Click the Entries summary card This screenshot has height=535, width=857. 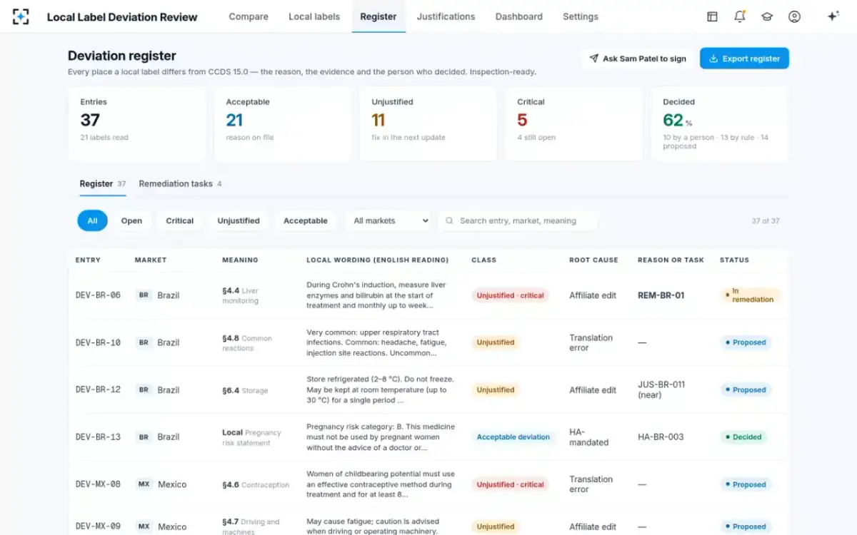[x=137, y=124]
